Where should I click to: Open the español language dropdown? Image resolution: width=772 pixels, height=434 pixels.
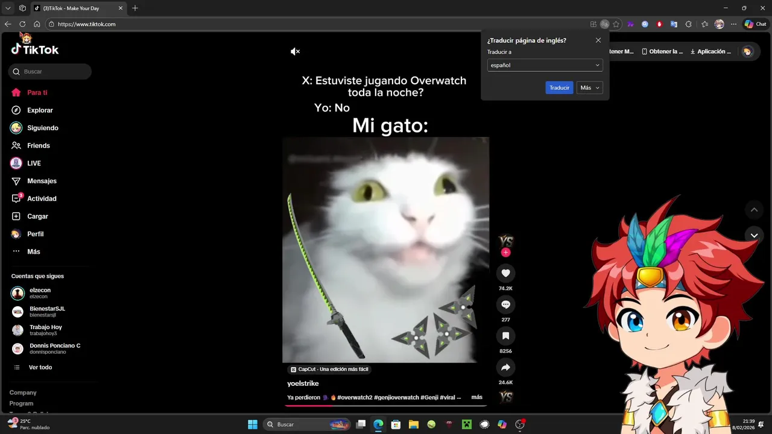pos(545,65)
